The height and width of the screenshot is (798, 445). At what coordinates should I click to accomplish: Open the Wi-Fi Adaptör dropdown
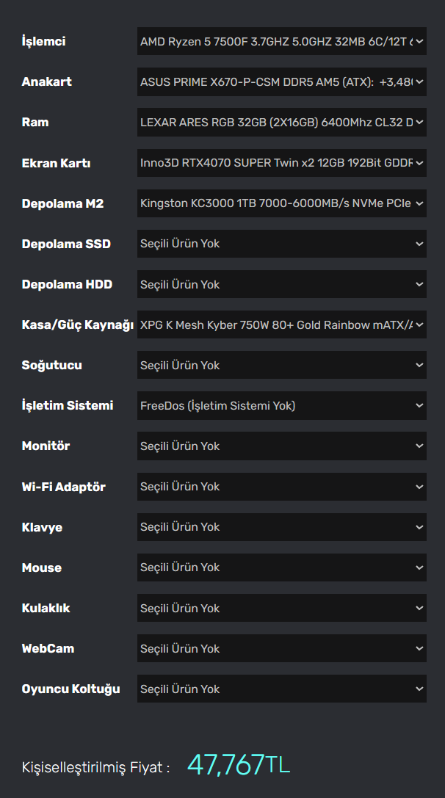pos(281,487)
